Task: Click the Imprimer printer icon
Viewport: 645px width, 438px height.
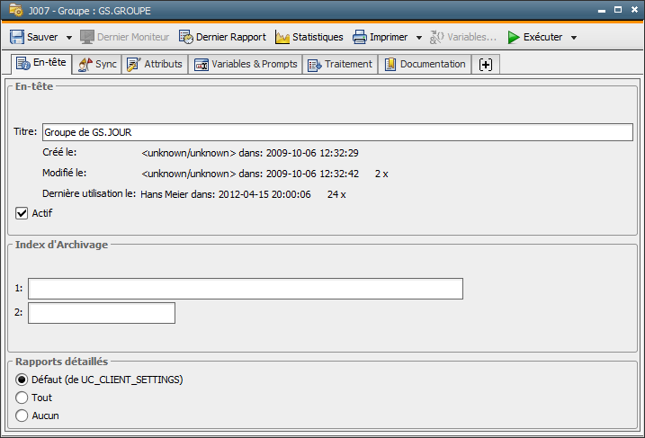Action: point(360,37)
